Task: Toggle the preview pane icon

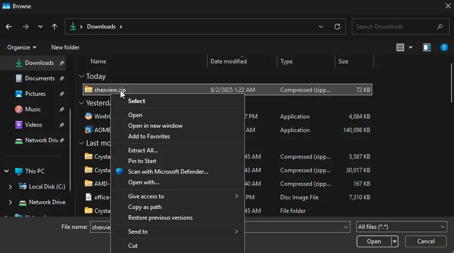Action: 426,47
